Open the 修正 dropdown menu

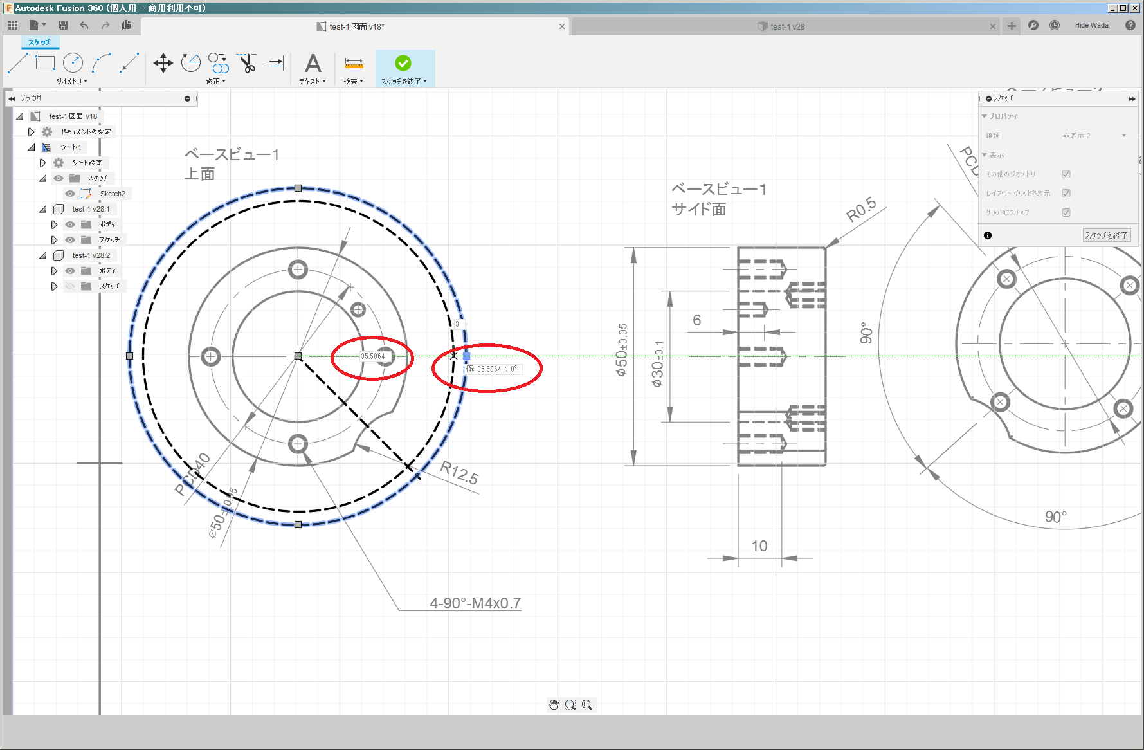tap(215, 82)
